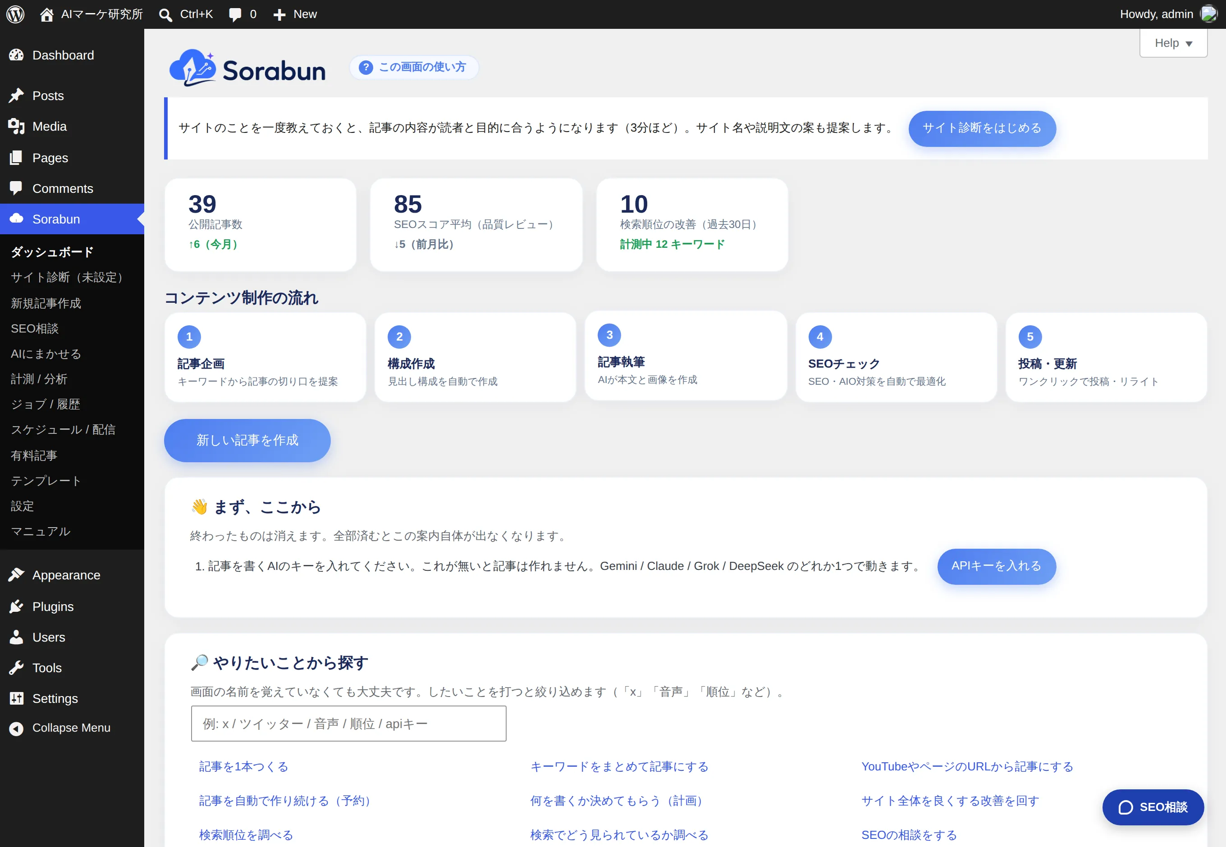Expand the Help dropdown tab
The width and height of the screenshot is (1226, 847).
(1173, 43)
